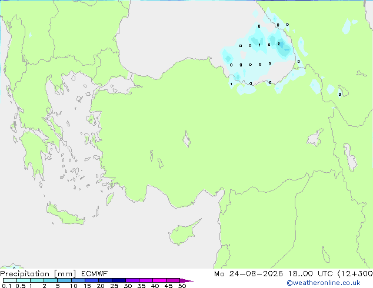Pick the 10–15 mm legend color swatch
Image resolution: width=373 pixels, height=288 pixels.
[x=78, y=280]
